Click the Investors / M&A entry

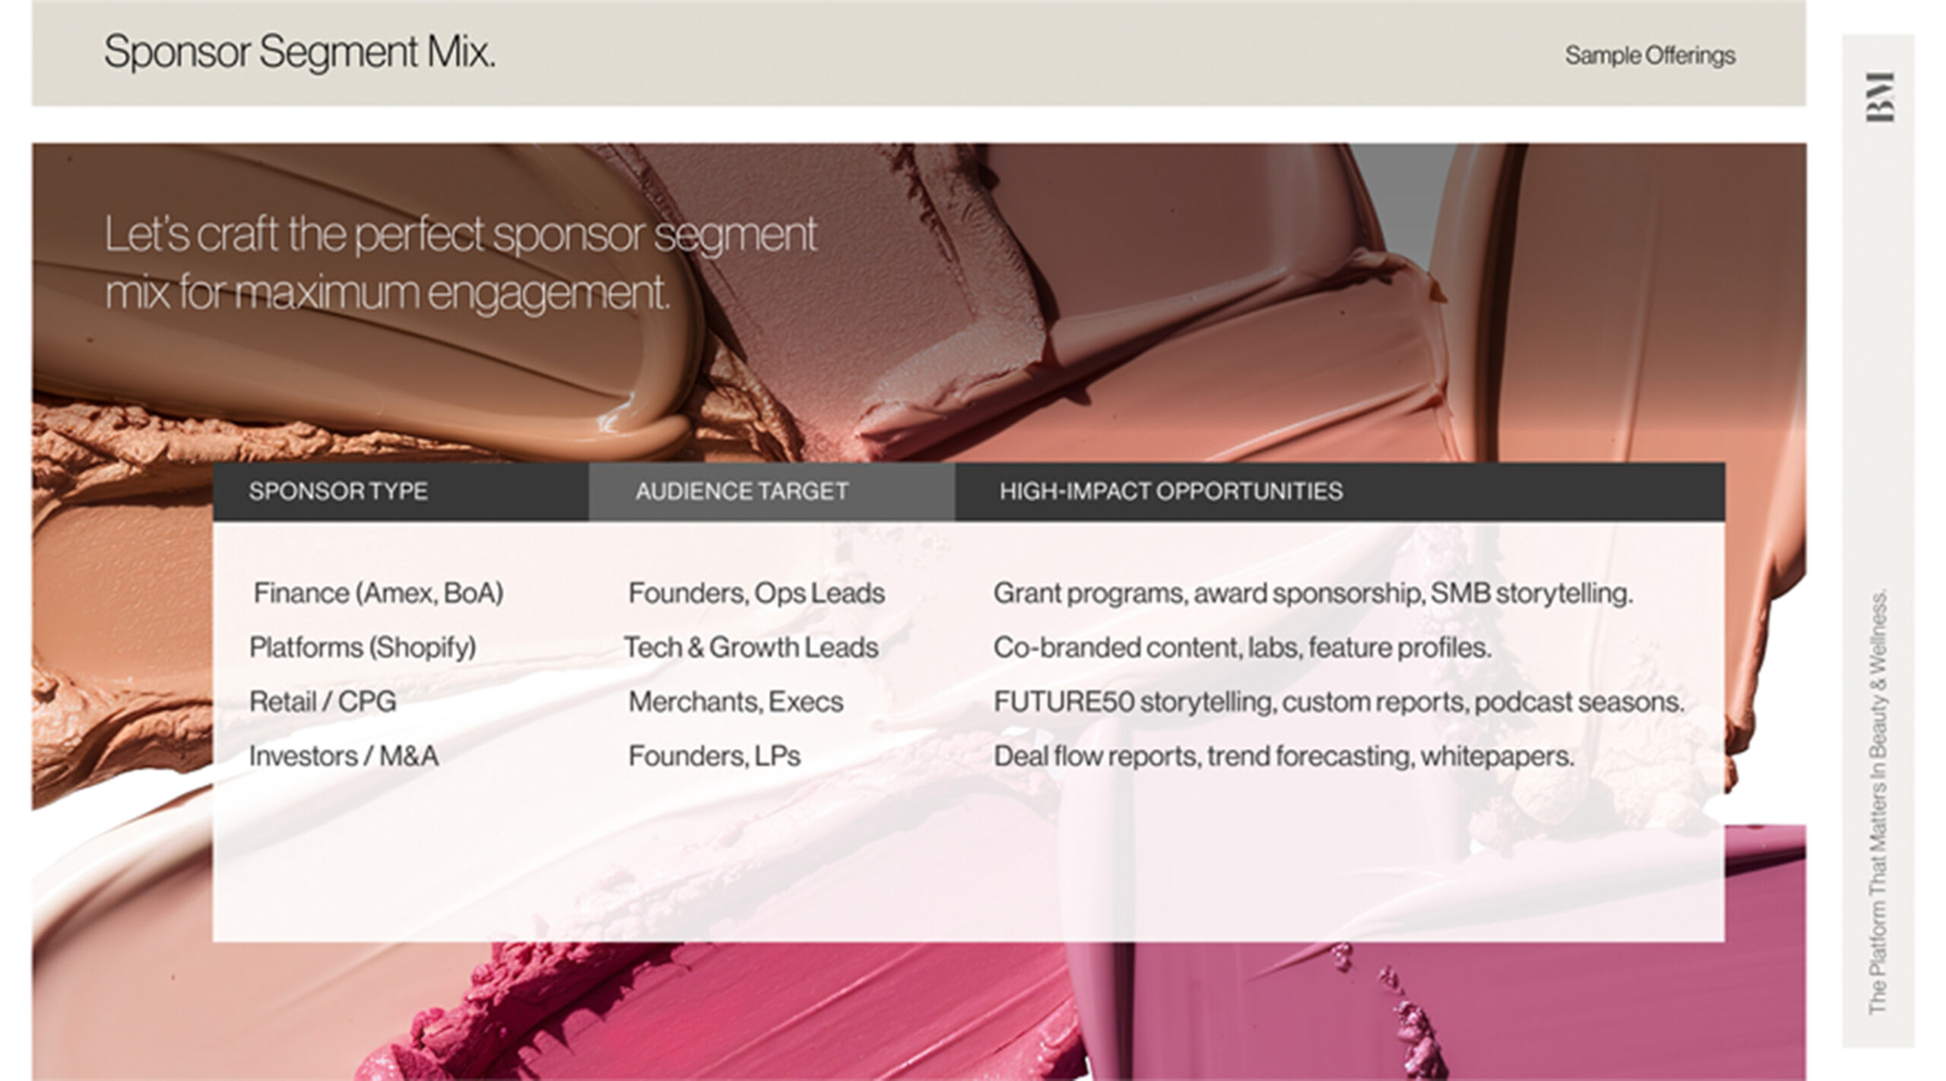(344, 756)
